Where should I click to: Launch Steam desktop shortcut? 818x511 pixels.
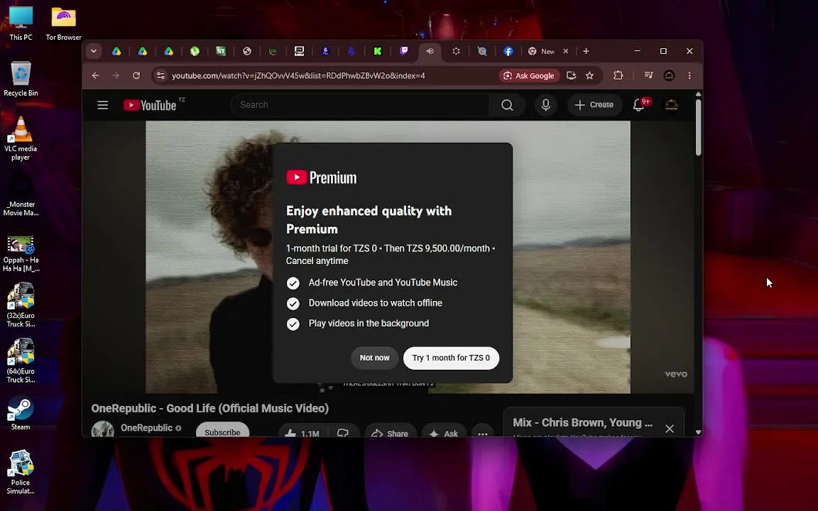point(21,414)
